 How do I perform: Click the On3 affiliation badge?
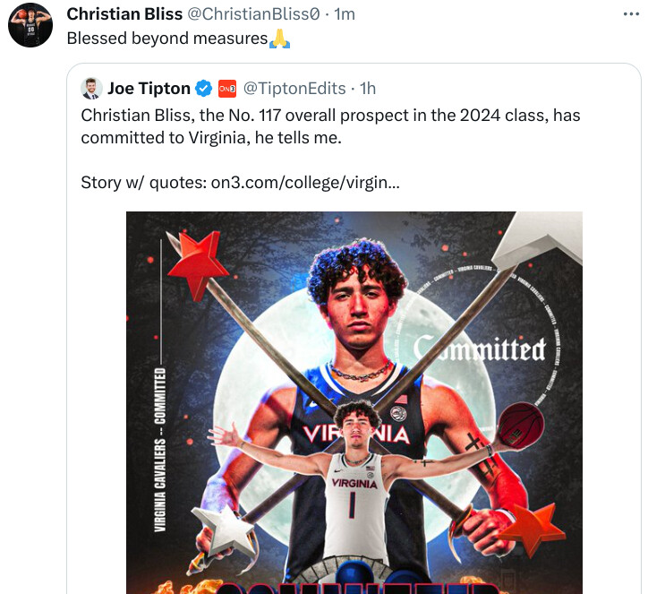coord(227,88)
